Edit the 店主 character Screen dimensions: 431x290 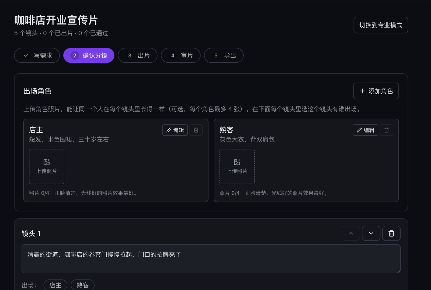pyautogui.click(x=175, y=130)
